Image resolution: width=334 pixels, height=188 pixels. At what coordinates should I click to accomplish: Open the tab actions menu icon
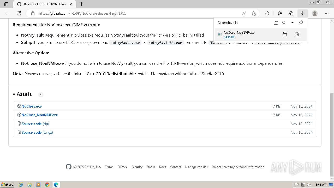[6, 4]
